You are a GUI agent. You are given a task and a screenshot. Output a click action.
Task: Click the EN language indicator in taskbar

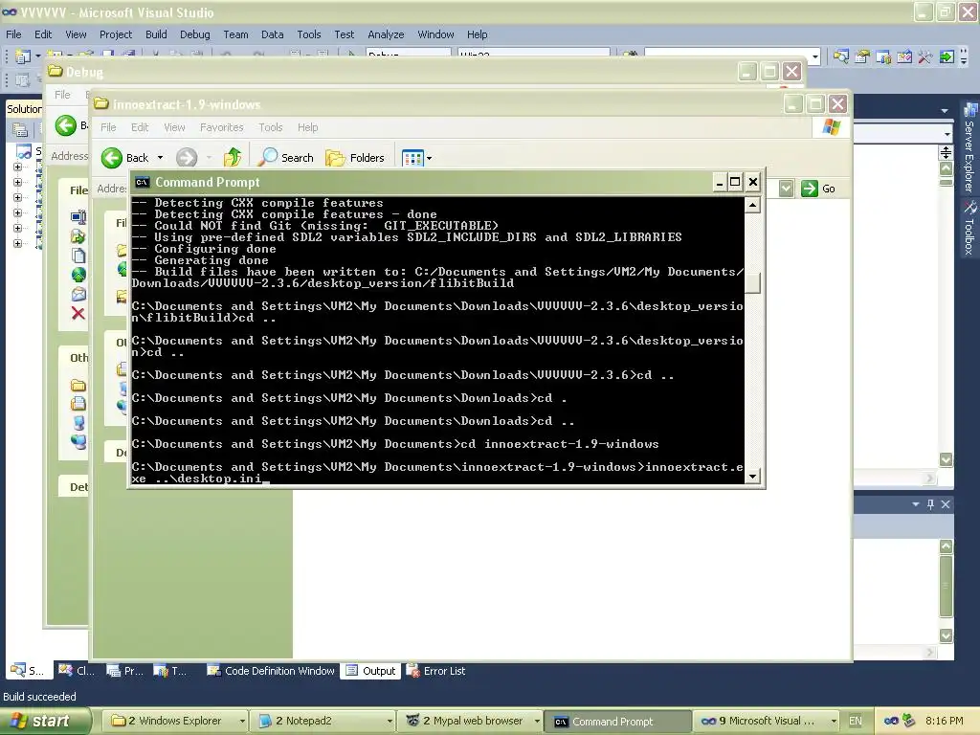click(855, 721)
